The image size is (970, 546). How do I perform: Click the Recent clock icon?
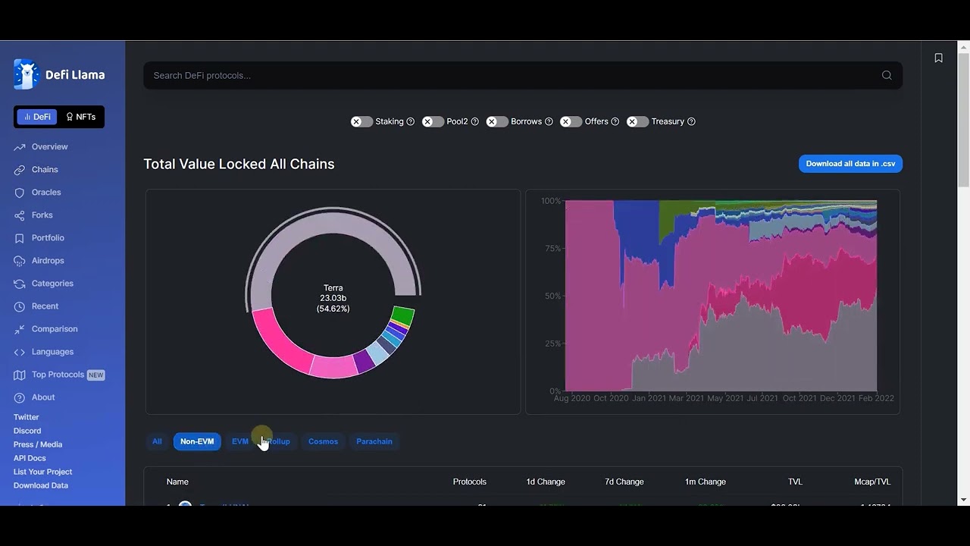click(x=20, y=306)
